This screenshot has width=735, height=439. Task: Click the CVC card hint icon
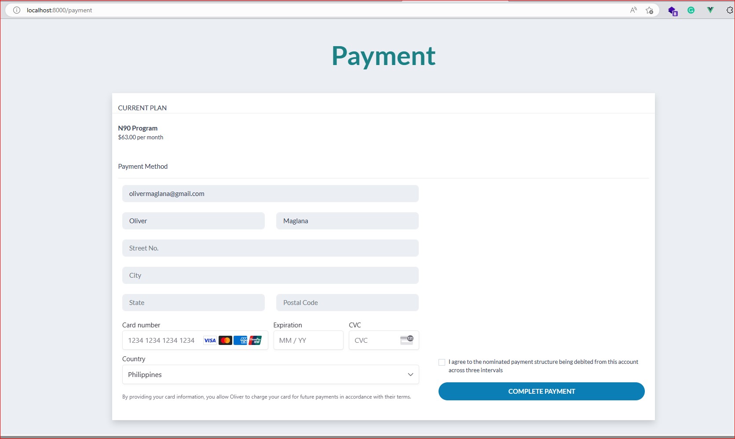pos(406,340)
